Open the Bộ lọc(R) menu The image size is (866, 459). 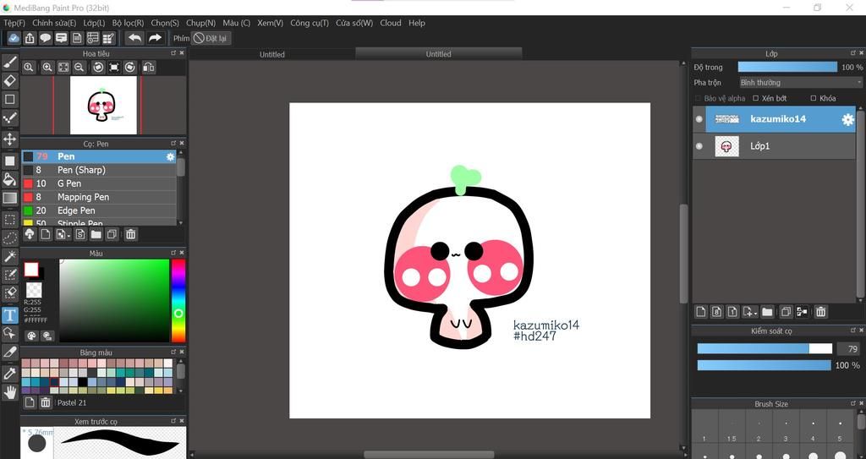tap(128, 23)
